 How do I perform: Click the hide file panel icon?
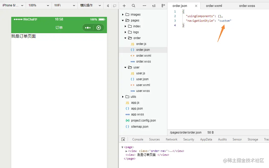pyautogui.click(x=163, y=6)
